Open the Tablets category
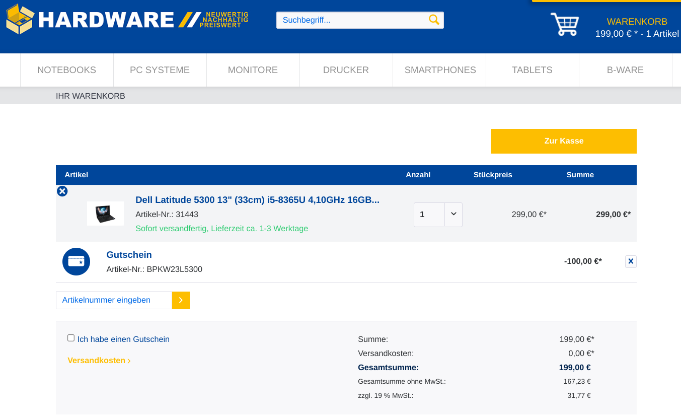The width and height of the screenshot is (681, 420). pyautogui.click(x=533, y=70)
